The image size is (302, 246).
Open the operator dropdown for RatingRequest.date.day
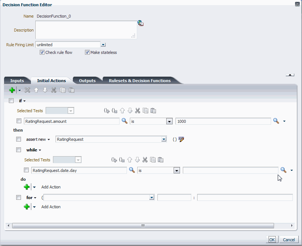click(177, 170)
